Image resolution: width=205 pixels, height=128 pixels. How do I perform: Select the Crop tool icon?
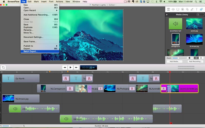coord(3,67)
